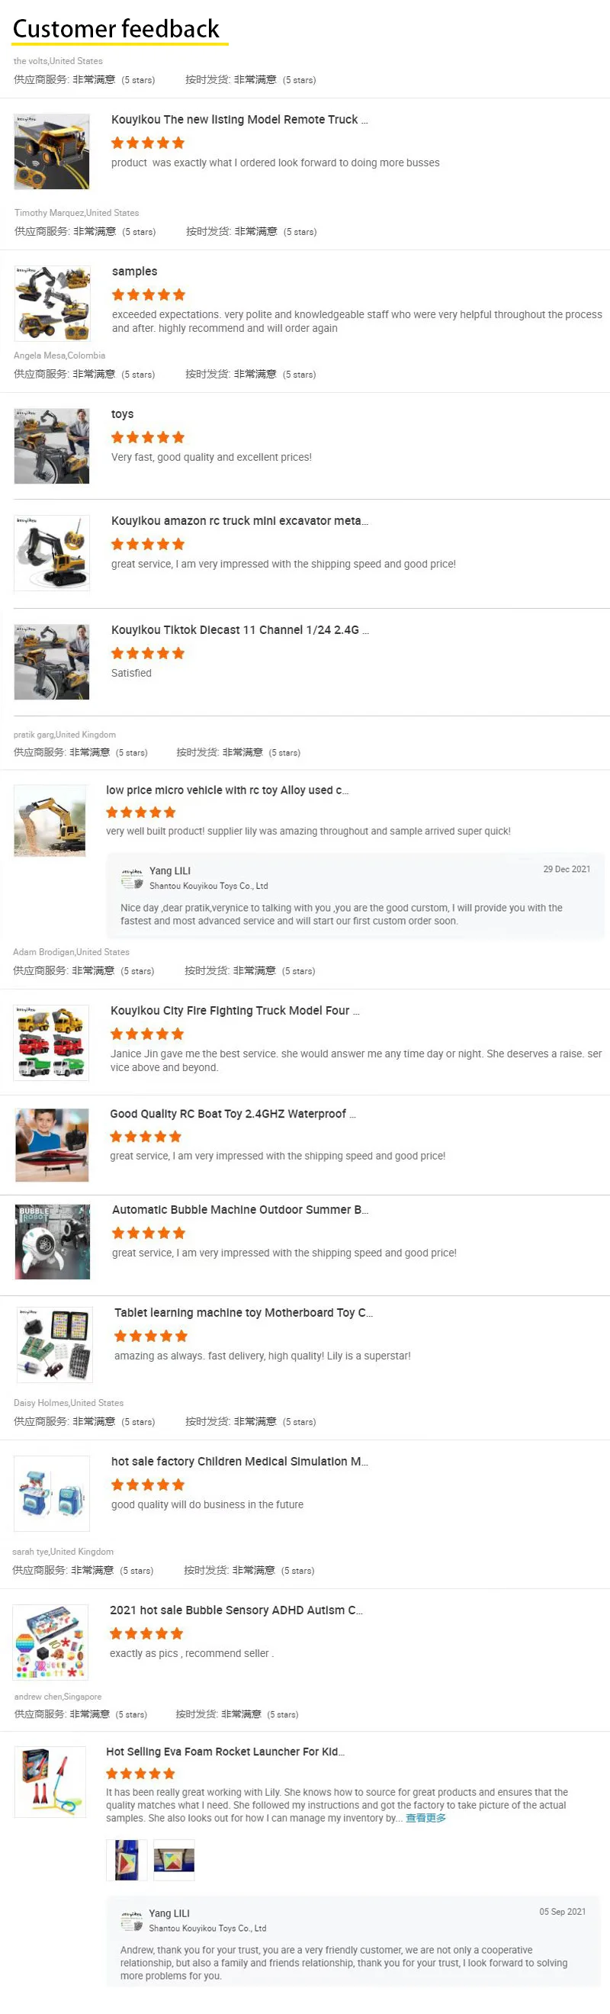Open the Kouyikou Tiktok Diecast 11 Channel title
Viewport: 610px width, 2014px height.
pos(239,630)
